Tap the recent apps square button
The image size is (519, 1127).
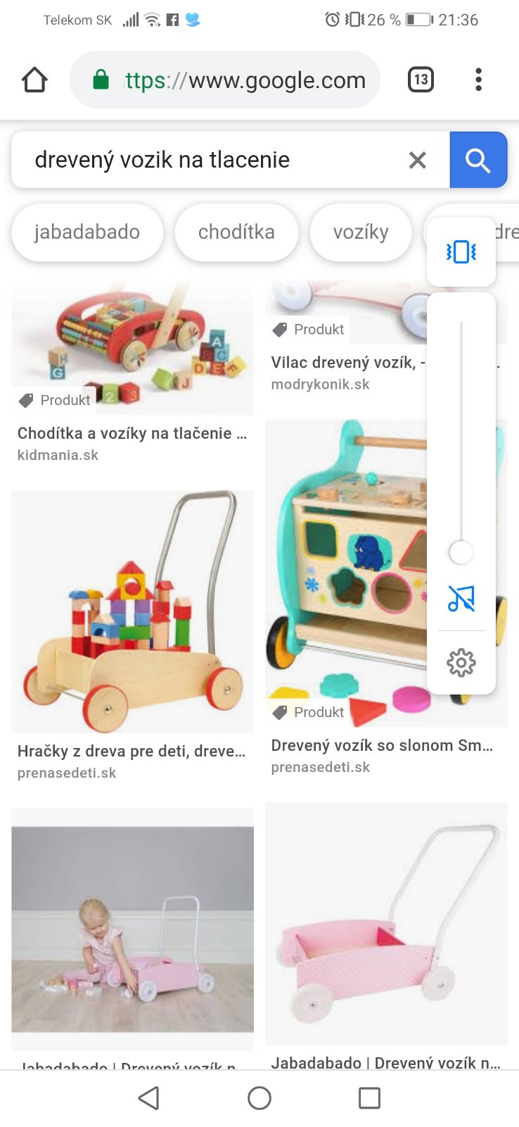[369, 1097]
